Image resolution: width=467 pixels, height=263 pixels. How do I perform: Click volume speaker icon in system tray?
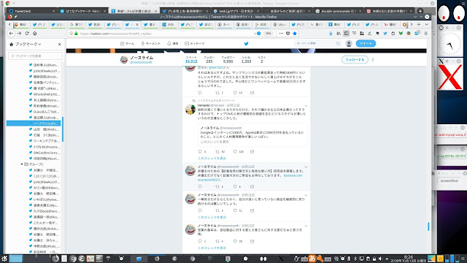coord(380,259)
